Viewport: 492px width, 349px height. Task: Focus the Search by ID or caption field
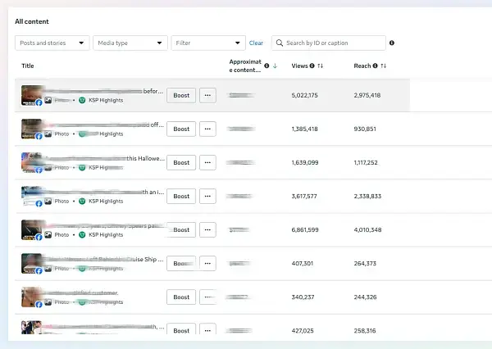[x=332, y=43]
